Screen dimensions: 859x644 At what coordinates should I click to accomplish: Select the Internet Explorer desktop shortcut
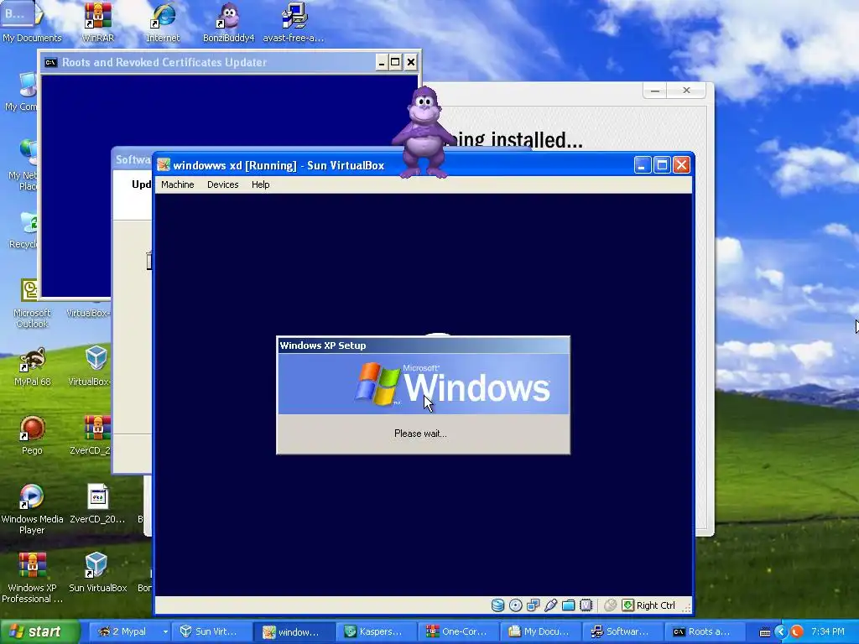(163, 22)
